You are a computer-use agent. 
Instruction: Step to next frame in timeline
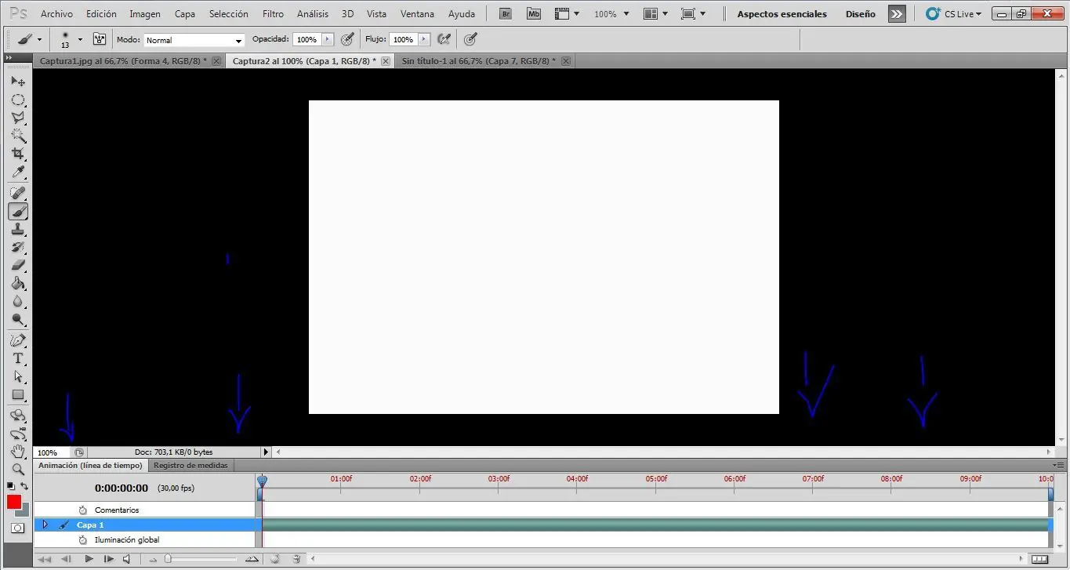click(x=108, y=559)
